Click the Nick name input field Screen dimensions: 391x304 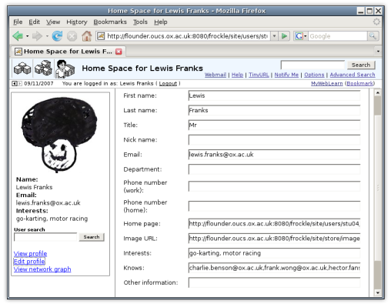coord(274,140)
